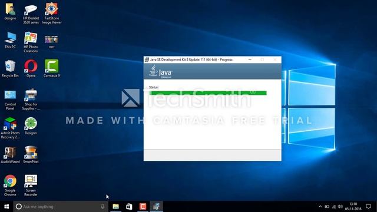The height and width of the screenshot is (212, 377).
Task: Open HP DeskJet 3630 series shortcut
Action: coord(31,14)
